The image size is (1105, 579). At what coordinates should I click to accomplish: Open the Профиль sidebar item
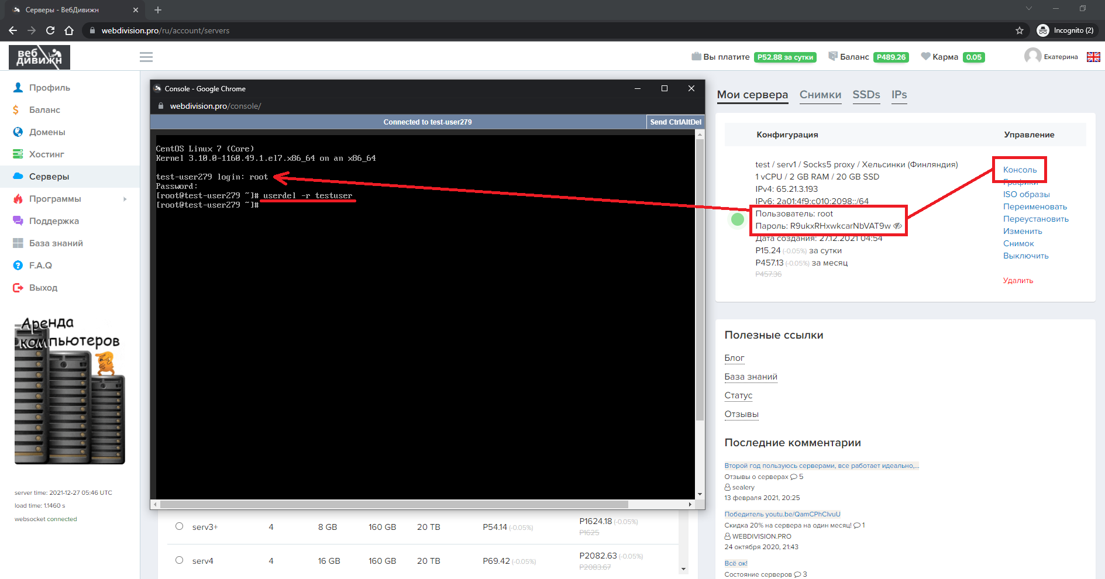point(49,88)
